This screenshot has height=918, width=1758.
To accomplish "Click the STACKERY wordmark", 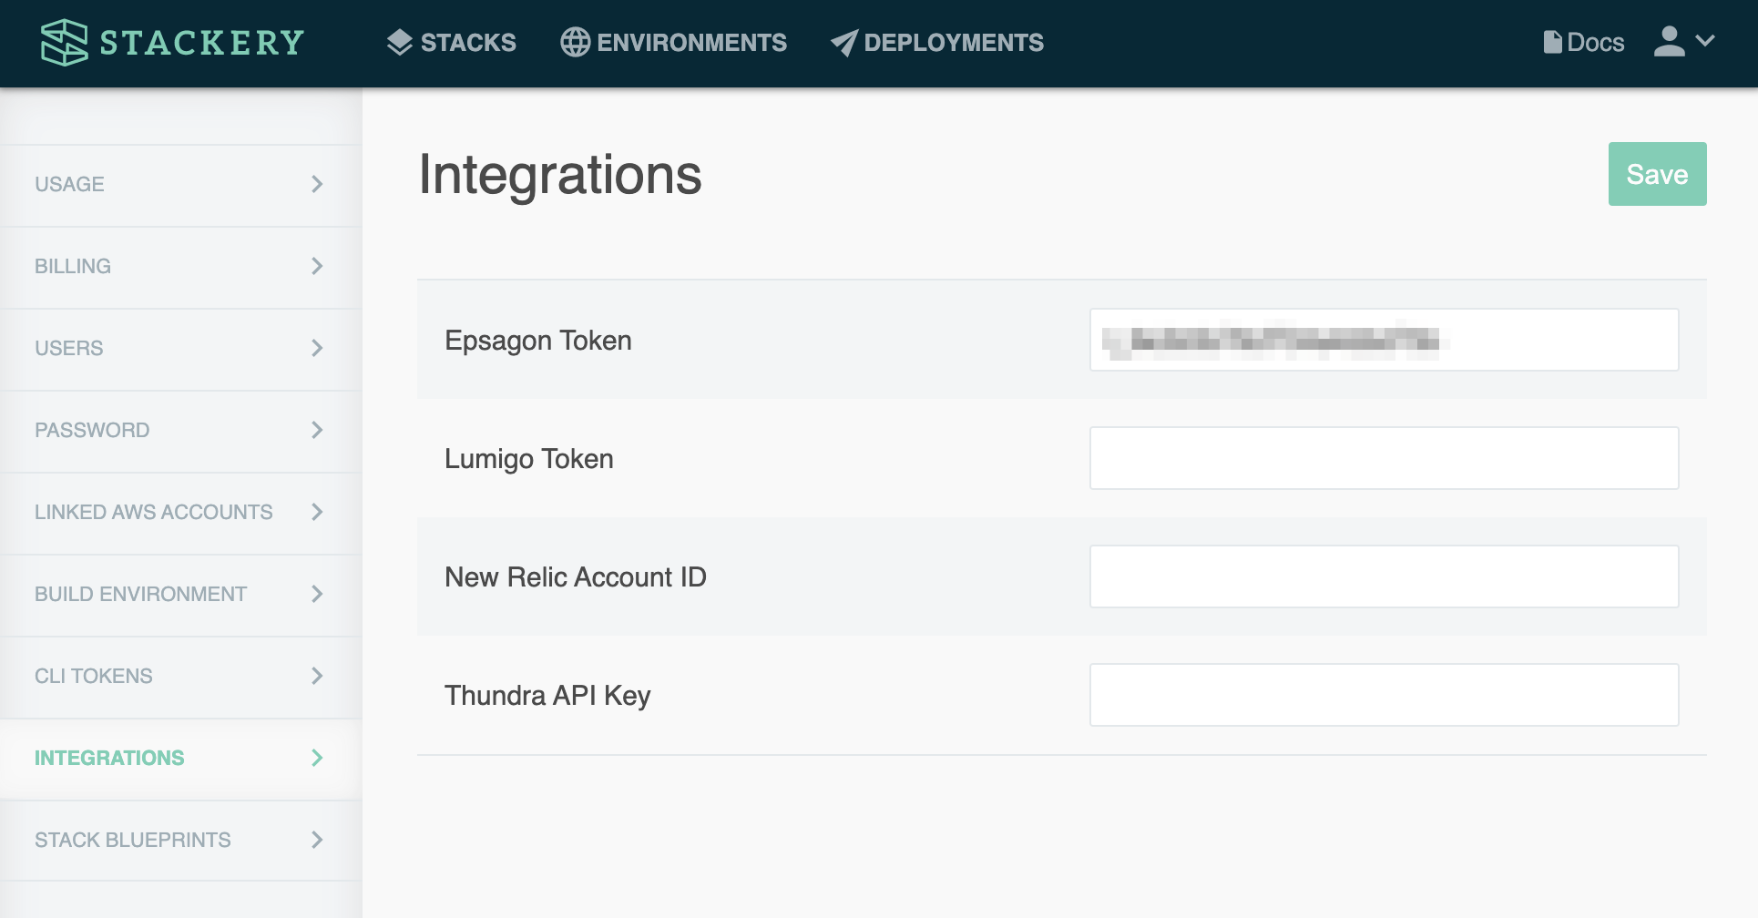I will click(x=202, y=42).
